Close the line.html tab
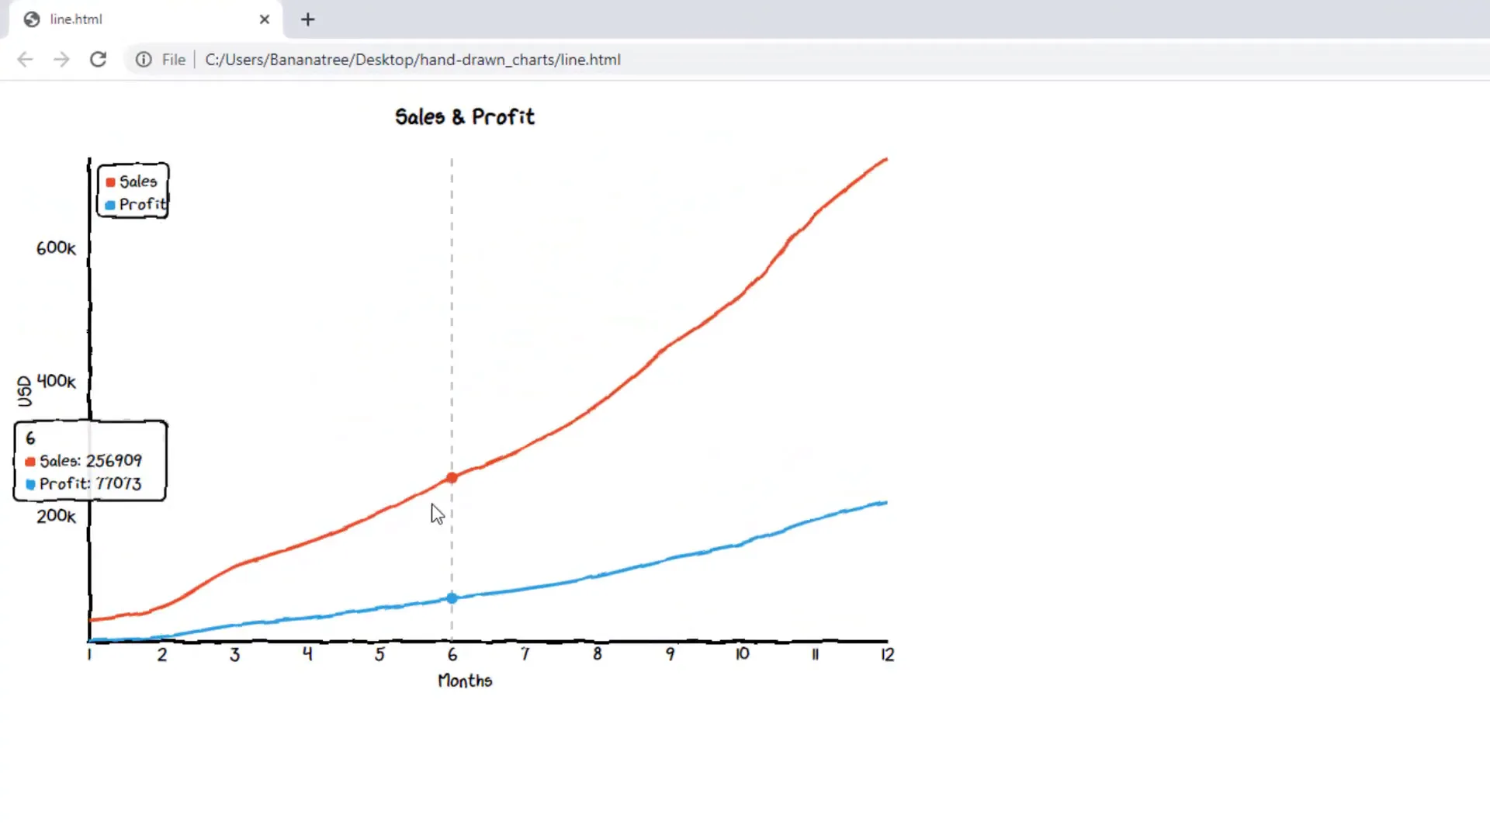The height and width of the screenshot is (838, 1490). click(x=264, y=19)
